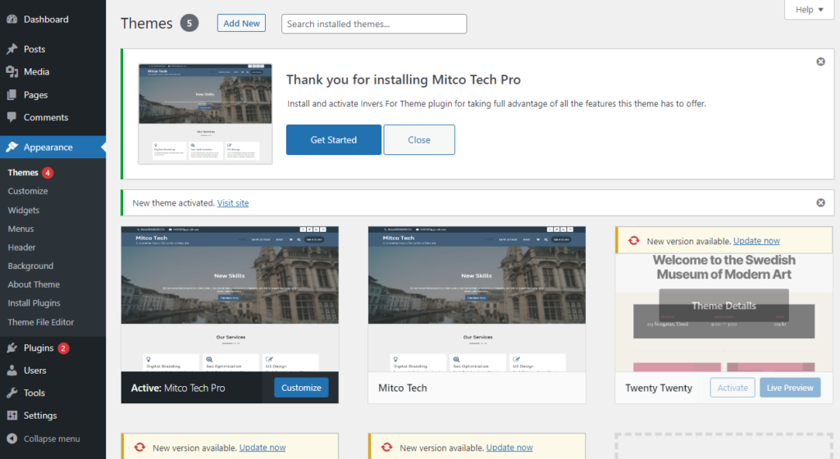Viewport: 840px width, 459px height.
Task: Click the Mitco Tech theme name
Action: 402,388
